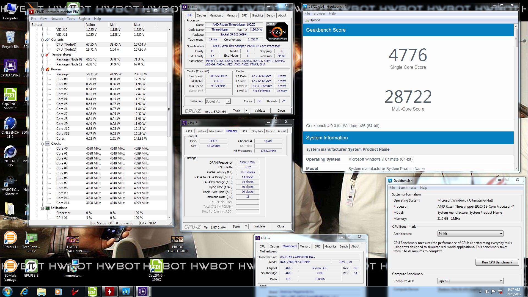The width and height of the screenshot is (528, 297).
Task: Launch Internet Explorer from the taskbar
Action: 24,291
